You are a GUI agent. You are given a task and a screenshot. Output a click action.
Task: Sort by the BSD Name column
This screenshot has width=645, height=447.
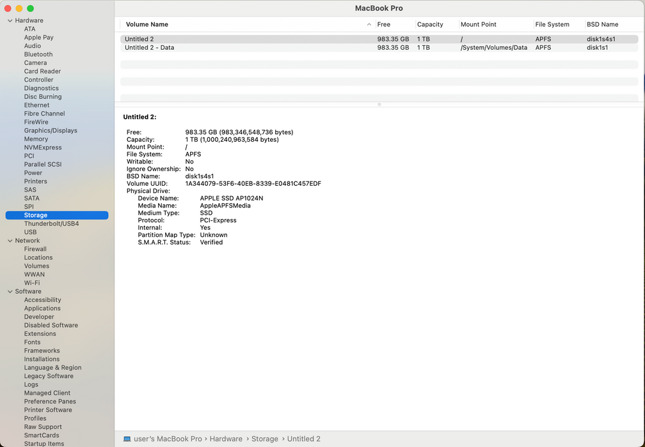point(602,24)
